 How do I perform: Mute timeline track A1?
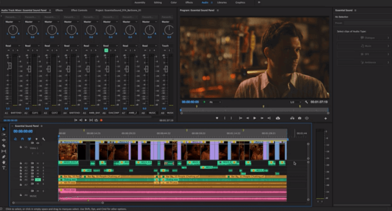click(x=38, y=163)
